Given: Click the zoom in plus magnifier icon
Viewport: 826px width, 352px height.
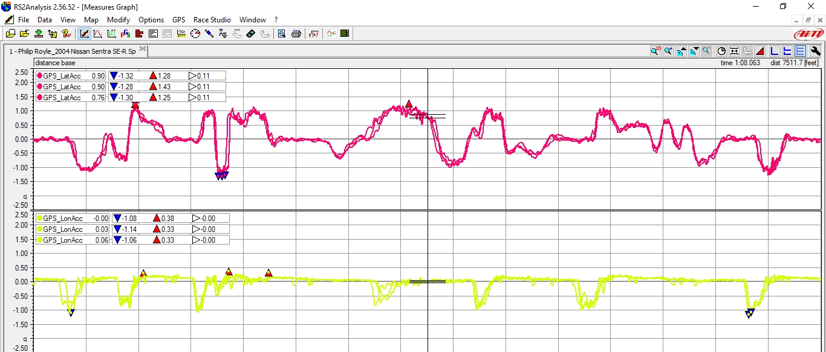Looking at the screenshot, I should coord(668,51).
